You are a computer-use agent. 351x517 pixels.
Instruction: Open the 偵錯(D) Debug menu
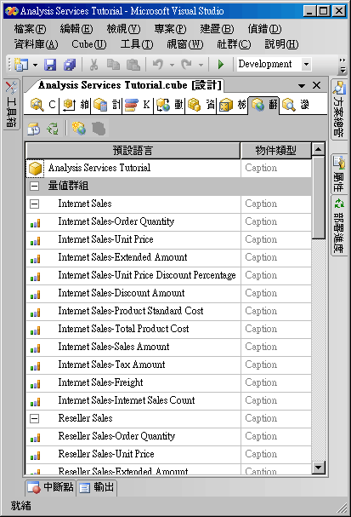pyautogui.click(x=264, y=29)
